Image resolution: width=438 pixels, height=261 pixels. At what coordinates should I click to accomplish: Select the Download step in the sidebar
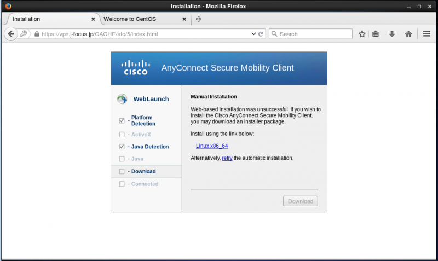(146, 171)
